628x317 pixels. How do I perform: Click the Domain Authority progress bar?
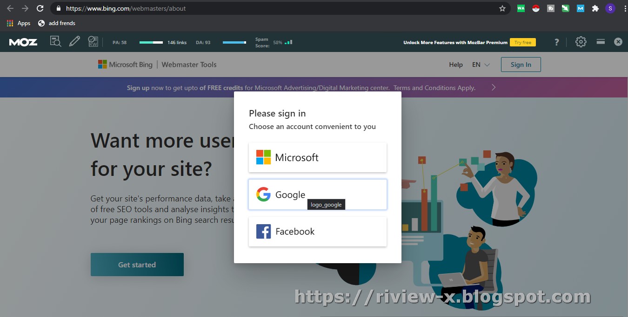tap(234, 42)
